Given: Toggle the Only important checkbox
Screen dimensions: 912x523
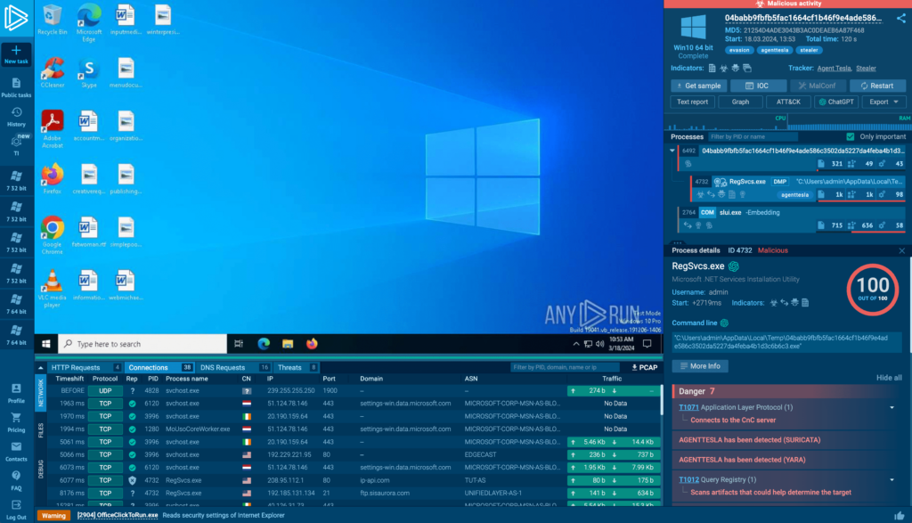Looking at the screenshot, I should coord(851,136).
